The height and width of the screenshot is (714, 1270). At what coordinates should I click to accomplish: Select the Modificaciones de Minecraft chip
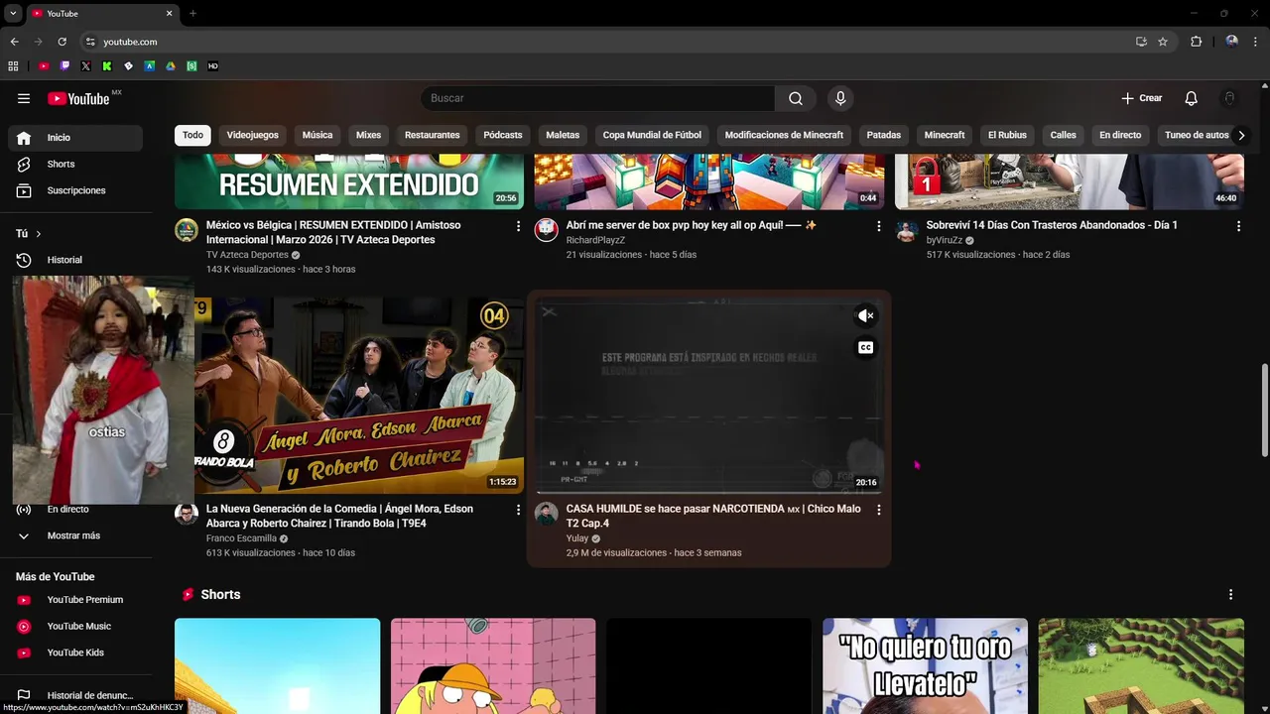[x=784, y=135]
